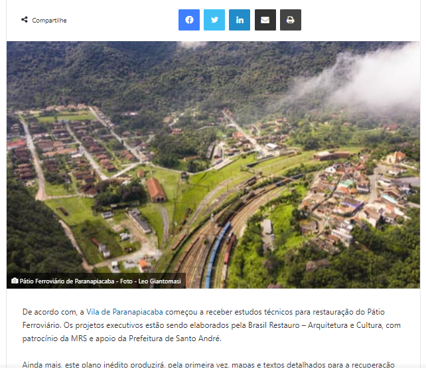
Task: Open the Vila de Paranapiacaba link
Action: [125, 312]
